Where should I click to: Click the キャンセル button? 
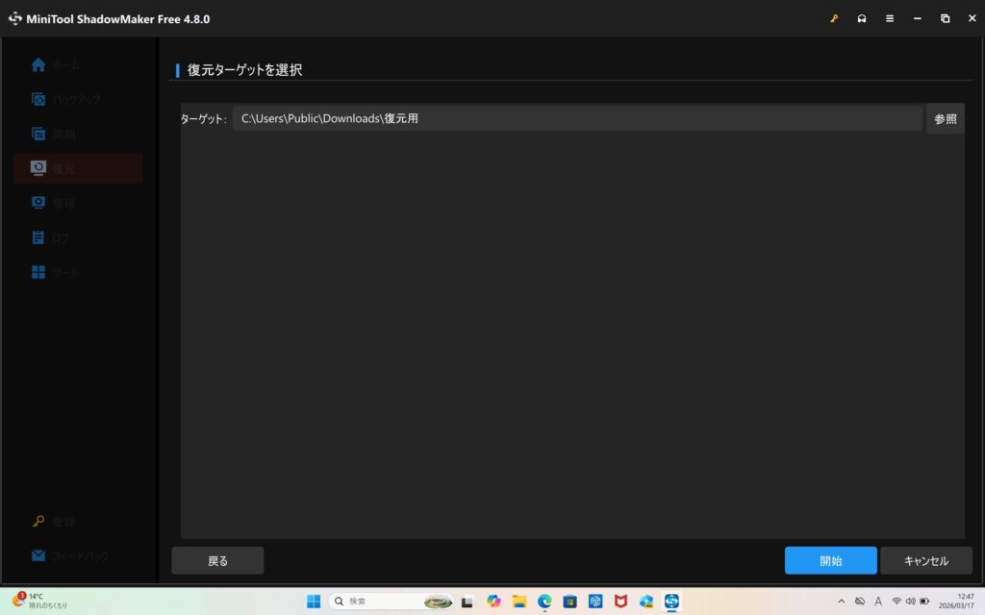pos(925,560)
